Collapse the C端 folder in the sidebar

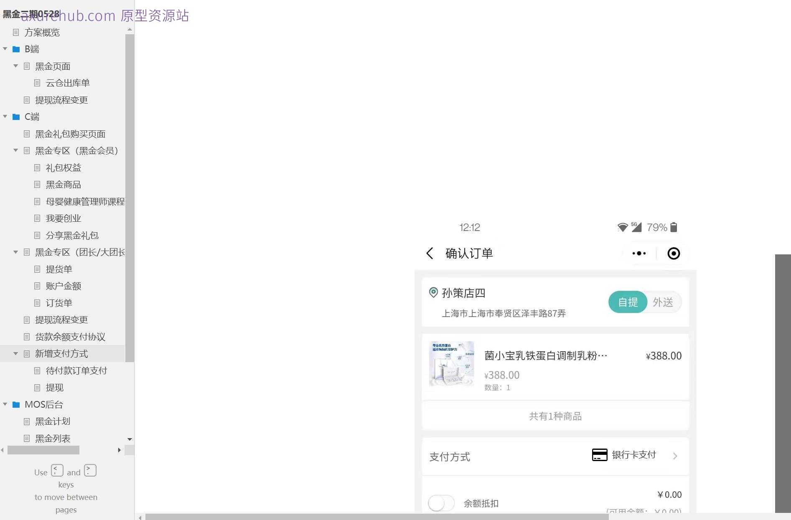tap(5, 117)
